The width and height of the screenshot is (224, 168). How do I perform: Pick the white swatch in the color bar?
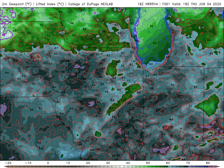[x=122, y=166]
